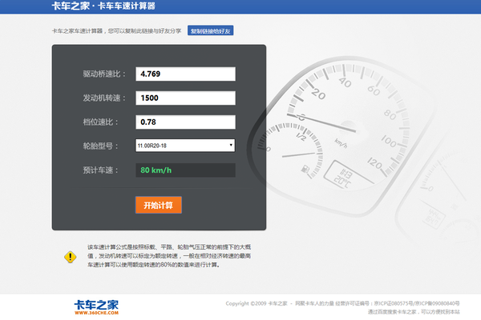Screen dimensions: 481x320
Task: Click the yellow warning icon beside the note
Action: (70, 257)
